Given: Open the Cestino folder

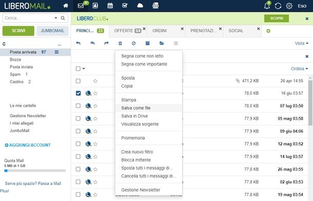Looking at the screenshot, I should coord(16,82).
